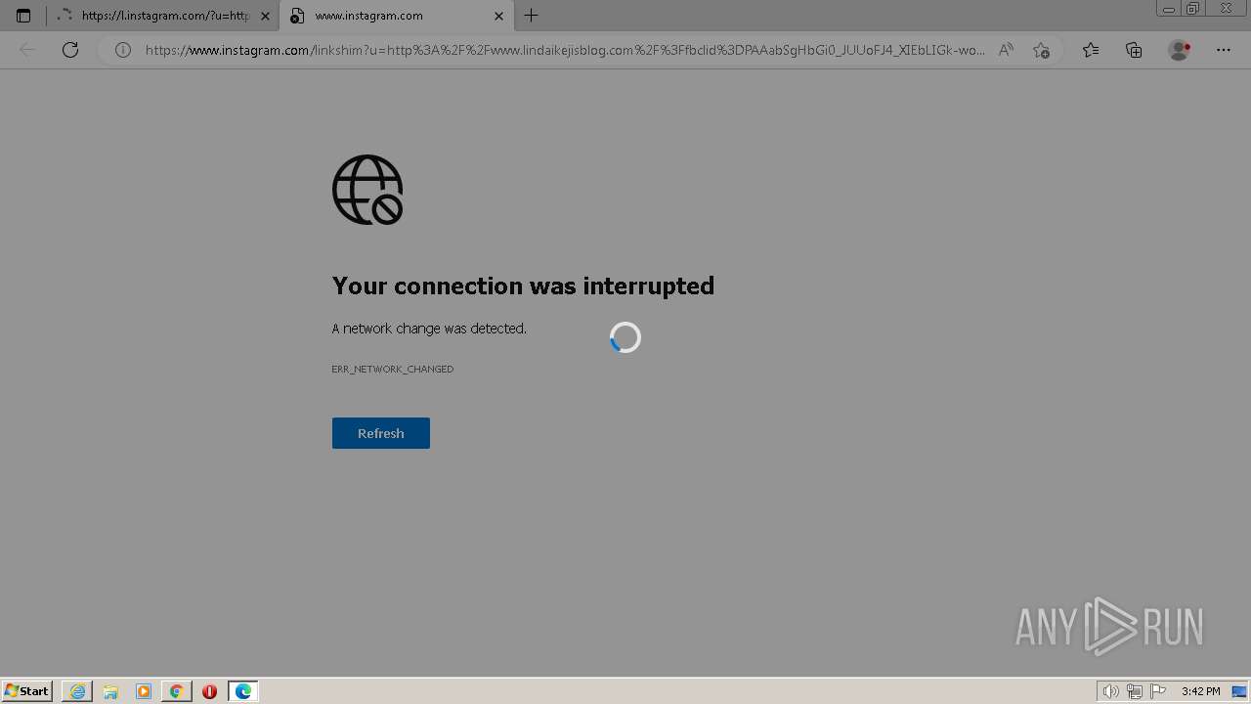This screenshot has width=1251, height=704.
Task: Select 'Your connection was interrupted' heading
Action: click(523, 286)
